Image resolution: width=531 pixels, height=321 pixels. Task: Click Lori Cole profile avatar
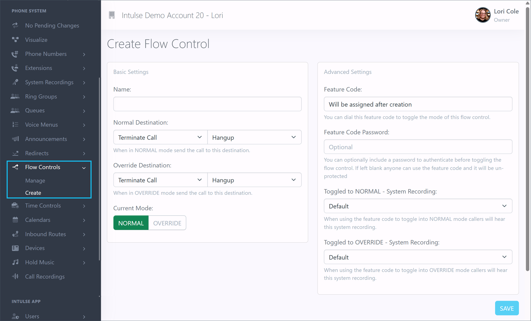[483, 15]
